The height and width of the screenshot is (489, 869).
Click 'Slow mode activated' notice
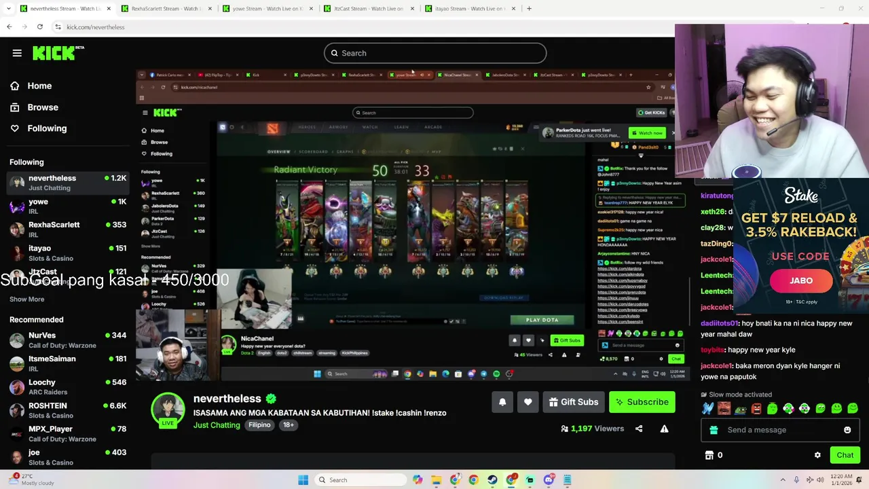[737, 395]
